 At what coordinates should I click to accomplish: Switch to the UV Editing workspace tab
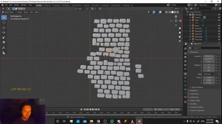point(66,6)
